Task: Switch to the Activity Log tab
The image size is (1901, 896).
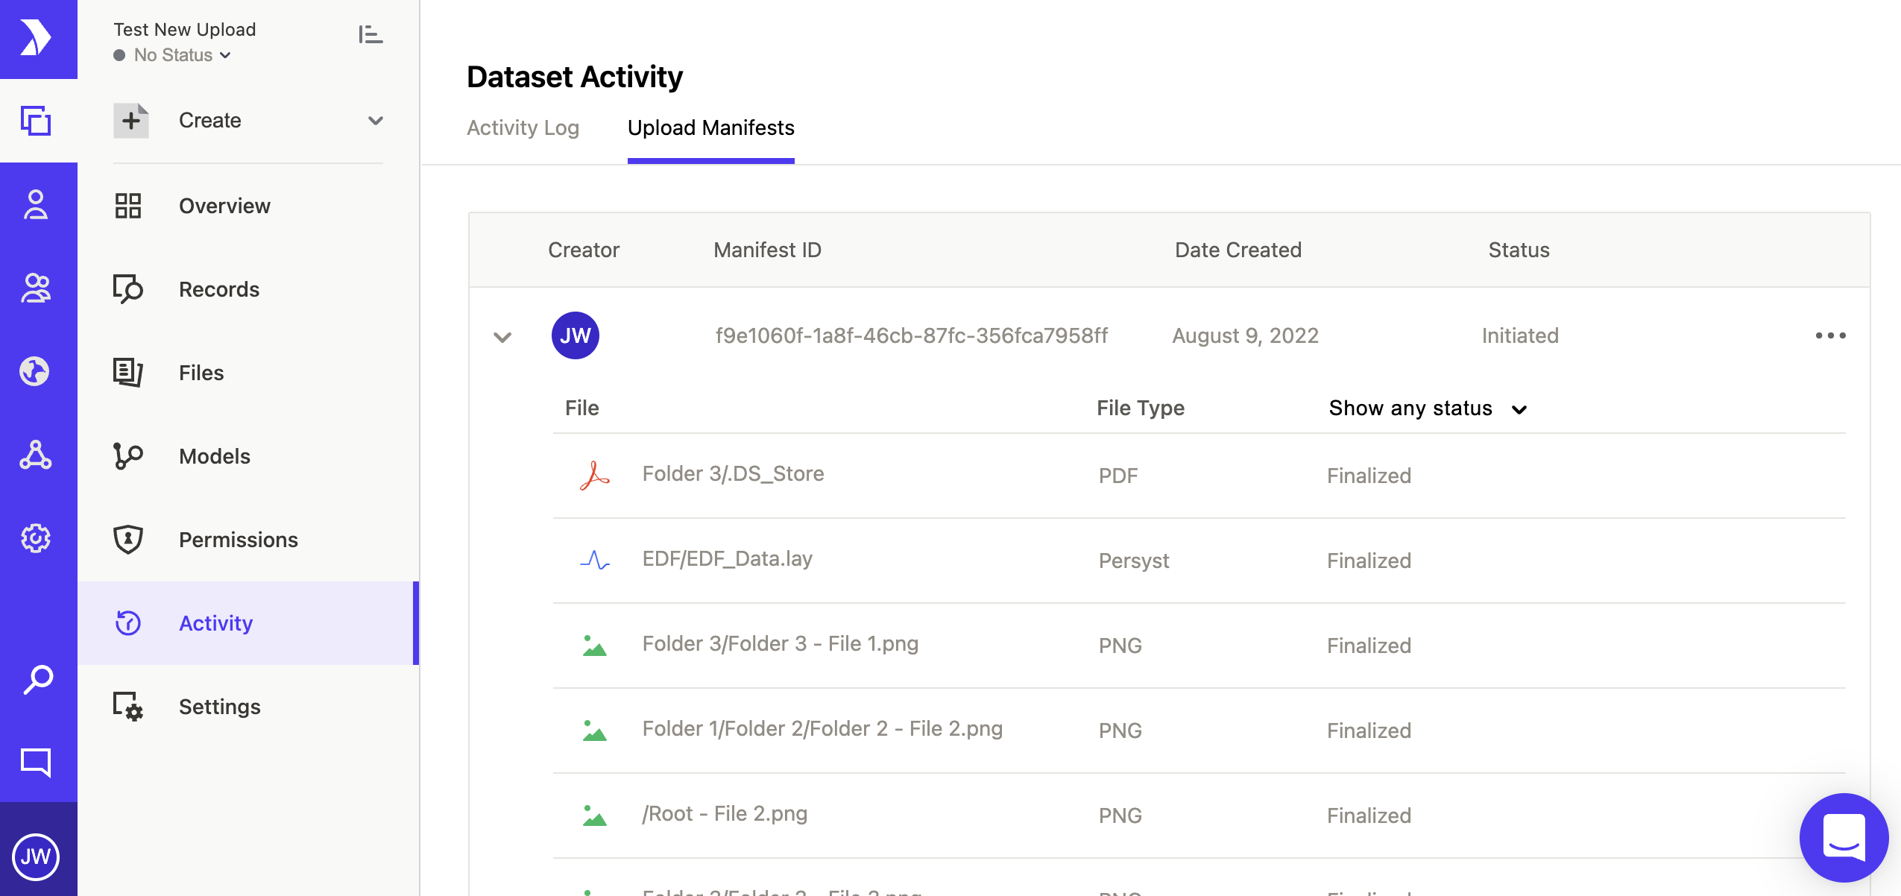Action: 523,128
